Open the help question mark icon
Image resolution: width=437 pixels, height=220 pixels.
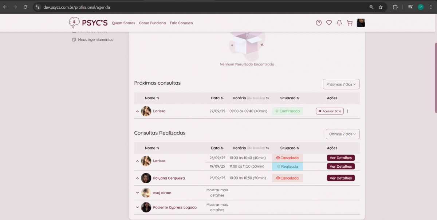point(319,23)
